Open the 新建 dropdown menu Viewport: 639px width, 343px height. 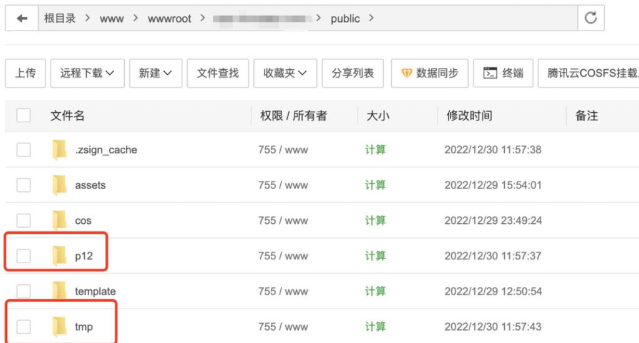tap(155, 74)
